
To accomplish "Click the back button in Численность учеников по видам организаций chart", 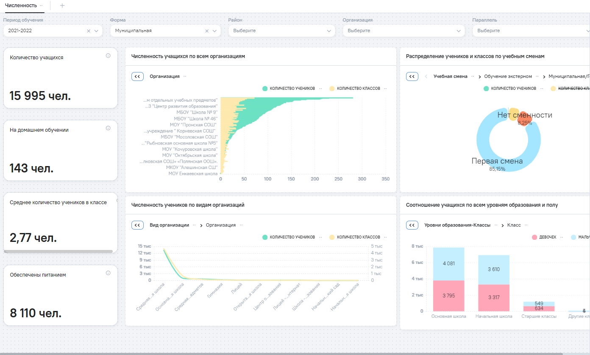I will point(137,225).
